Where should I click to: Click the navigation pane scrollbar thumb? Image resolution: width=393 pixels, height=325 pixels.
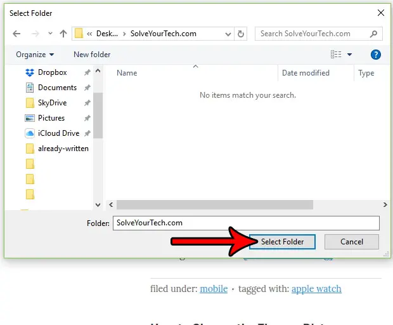coord(98,116)
